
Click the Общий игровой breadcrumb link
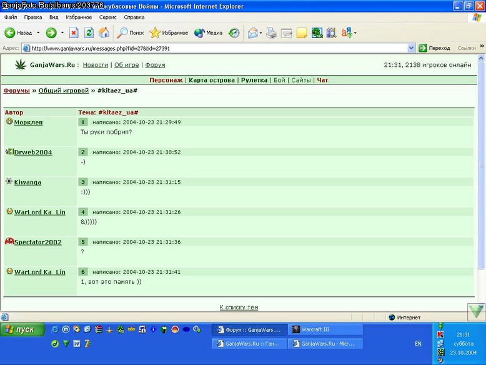[64, 91]
